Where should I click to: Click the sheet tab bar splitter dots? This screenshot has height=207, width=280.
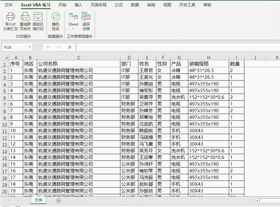(250, 201)
